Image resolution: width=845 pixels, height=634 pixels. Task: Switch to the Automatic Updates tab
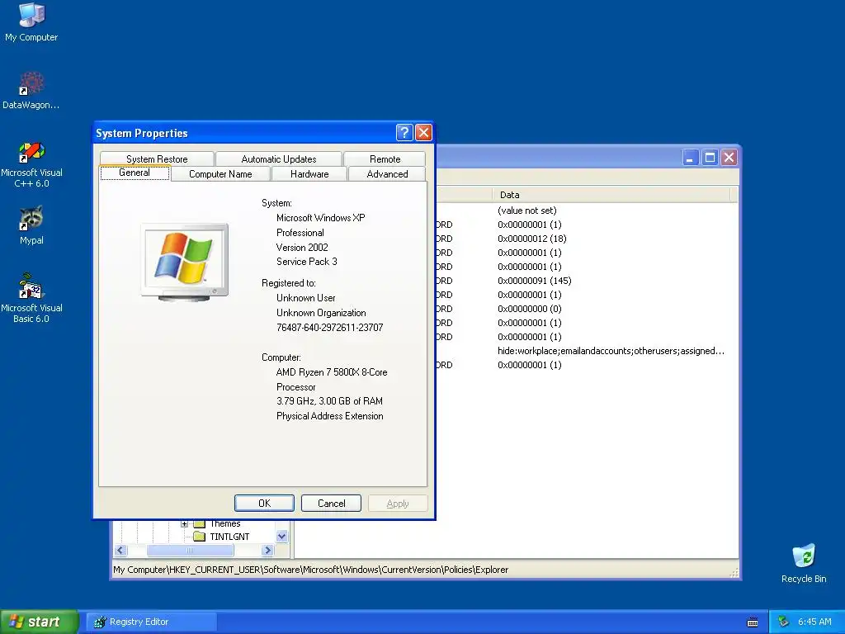(279, 159)
